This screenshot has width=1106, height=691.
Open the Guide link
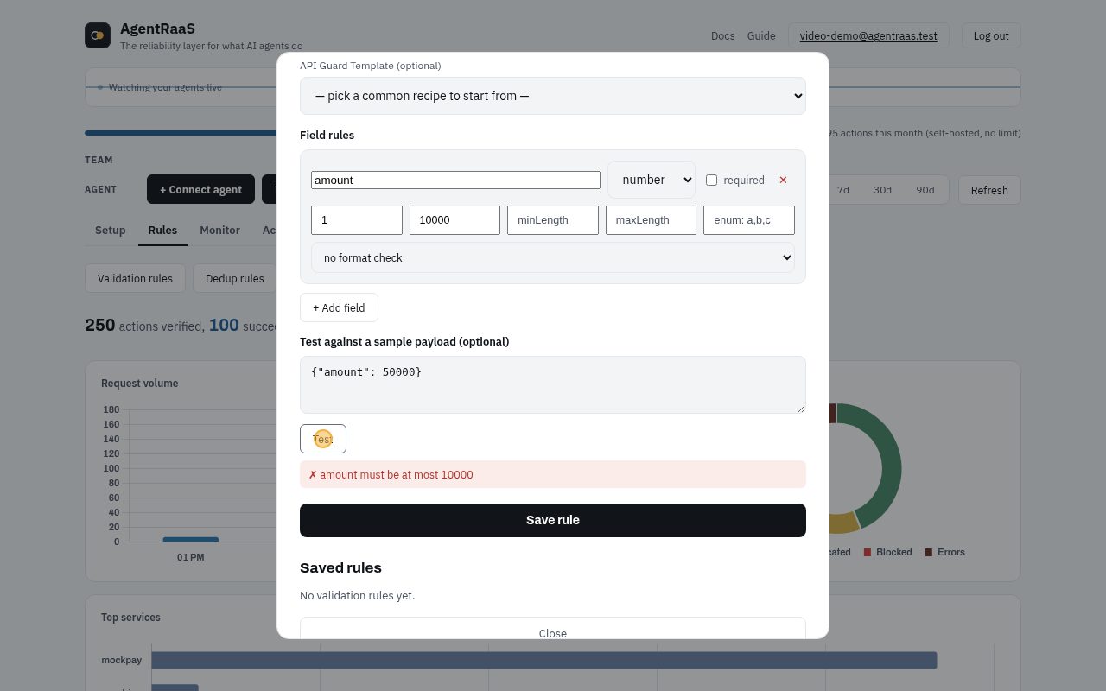tap(761, 35)
